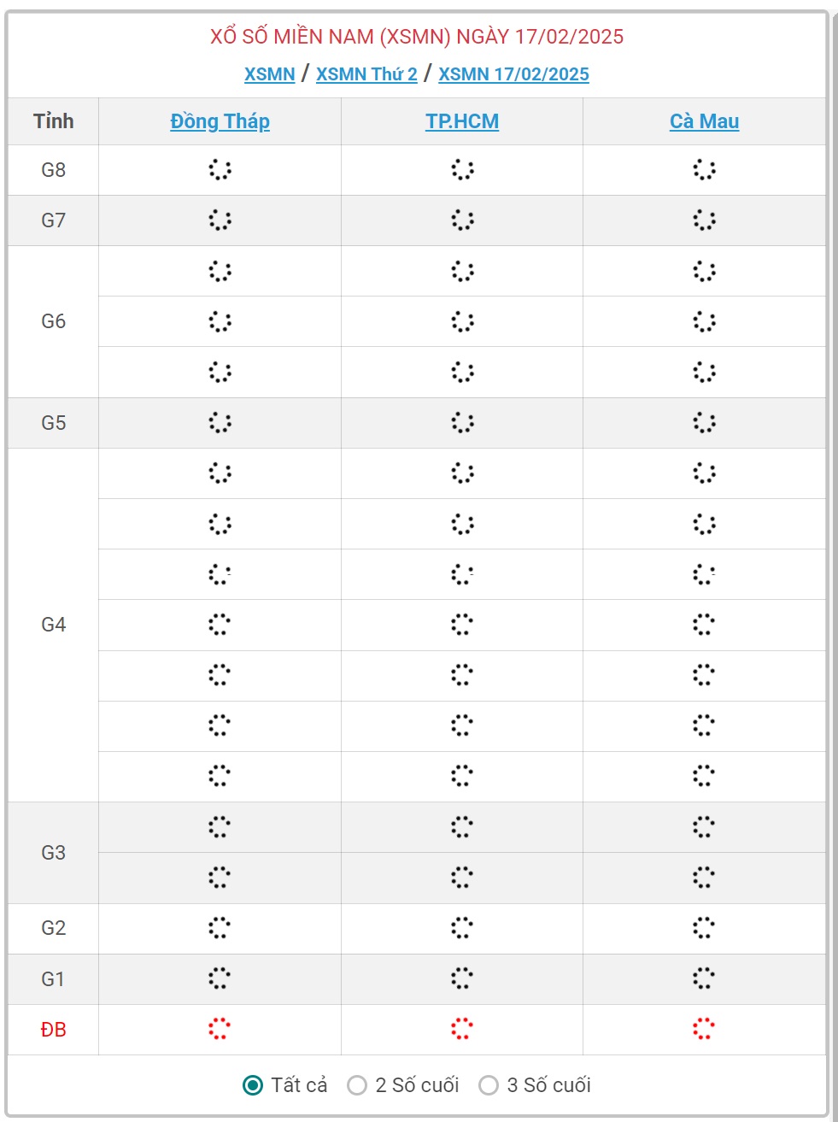The image size is (838, 1122).
Task: Click the red ĐB spinner under Đồng Tháp
Action: click(x=220, y=1029)
